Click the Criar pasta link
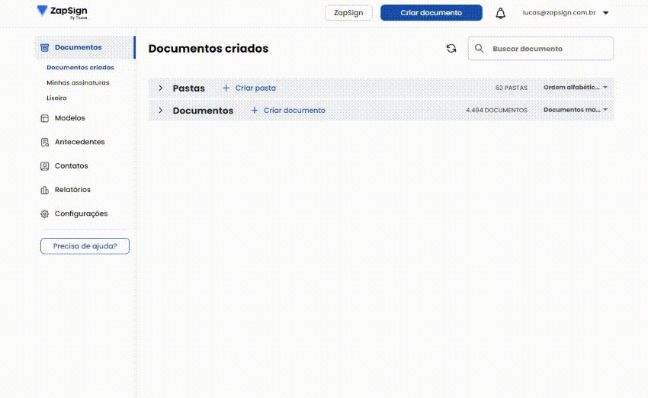The height and width of the screenshot is (398, 648). coord(255,88)
